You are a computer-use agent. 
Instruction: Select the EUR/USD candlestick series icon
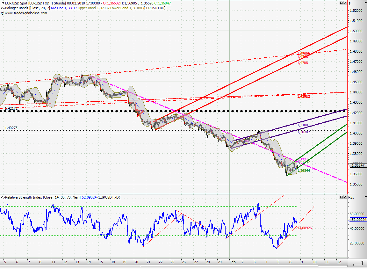click(3, 3)
